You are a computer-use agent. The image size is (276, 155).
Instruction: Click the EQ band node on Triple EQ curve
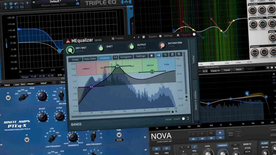point(59,51)
